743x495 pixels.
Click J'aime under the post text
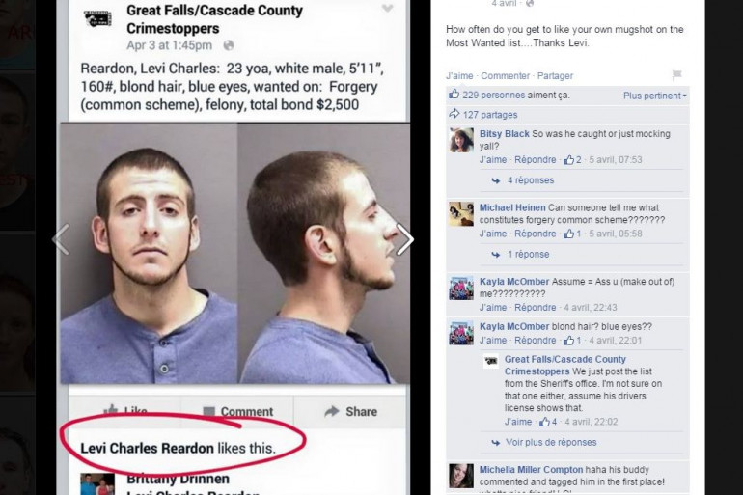pyautogui.click(x=459, y=76)
